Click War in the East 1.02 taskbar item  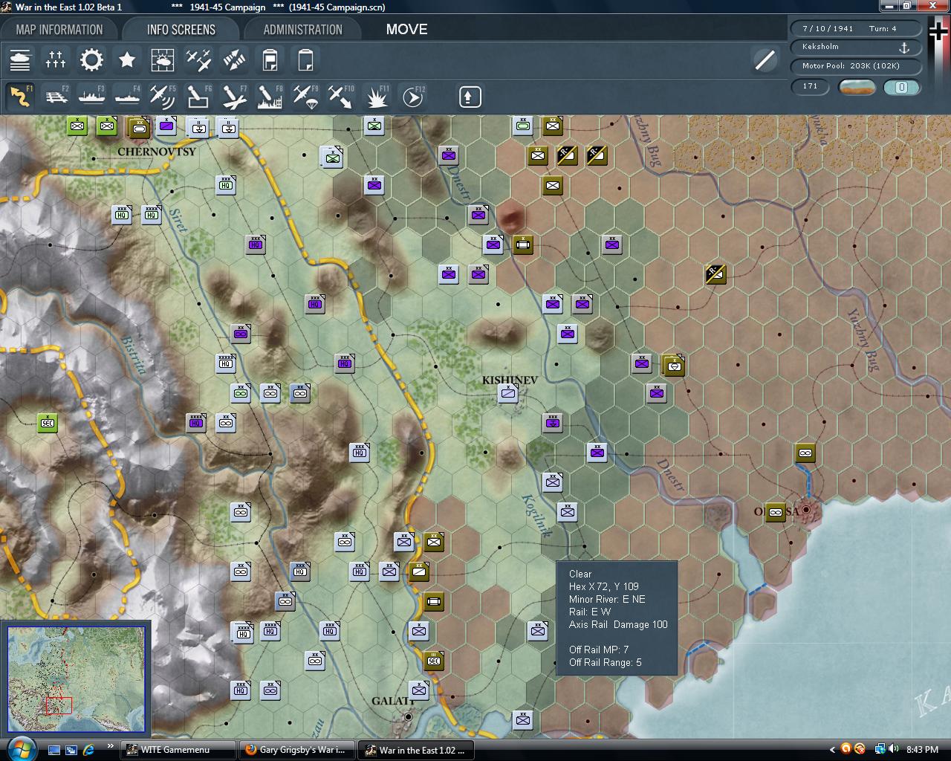(x=416, y=750)
